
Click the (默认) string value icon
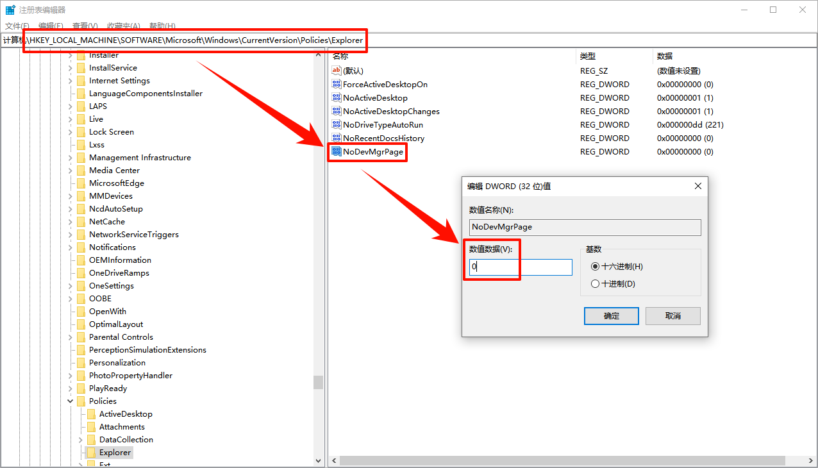point(337,71)
